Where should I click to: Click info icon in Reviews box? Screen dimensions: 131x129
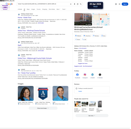click(77, 88)
